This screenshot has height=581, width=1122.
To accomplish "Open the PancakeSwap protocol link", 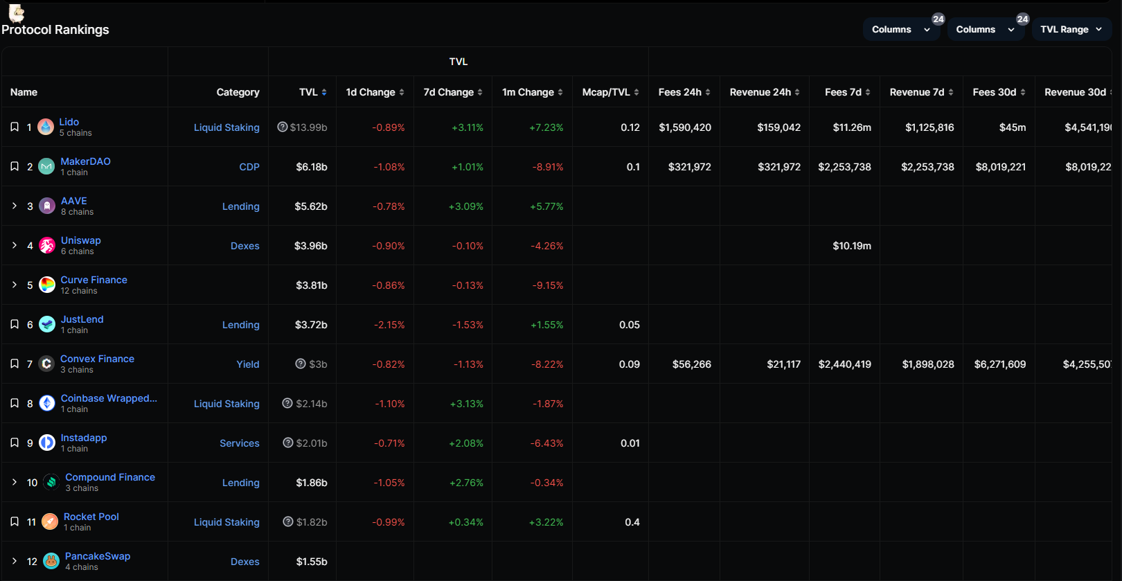I will (98, 556).
